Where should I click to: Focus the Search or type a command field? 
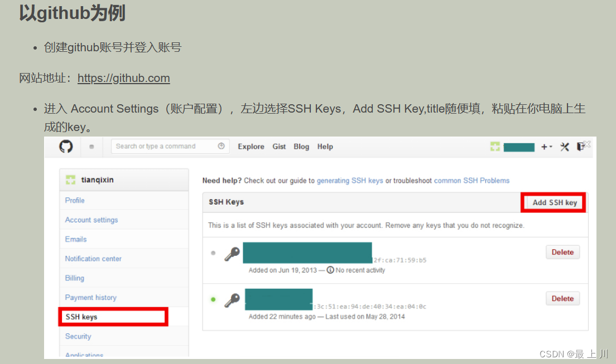pyautogui.click(x=162, y=147)
